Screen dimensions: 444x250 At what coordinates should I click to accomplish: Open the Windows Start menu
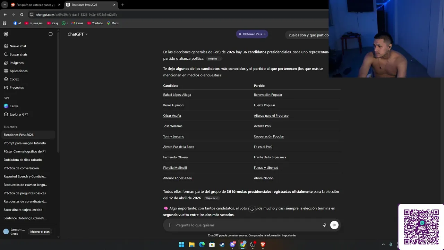181,244
